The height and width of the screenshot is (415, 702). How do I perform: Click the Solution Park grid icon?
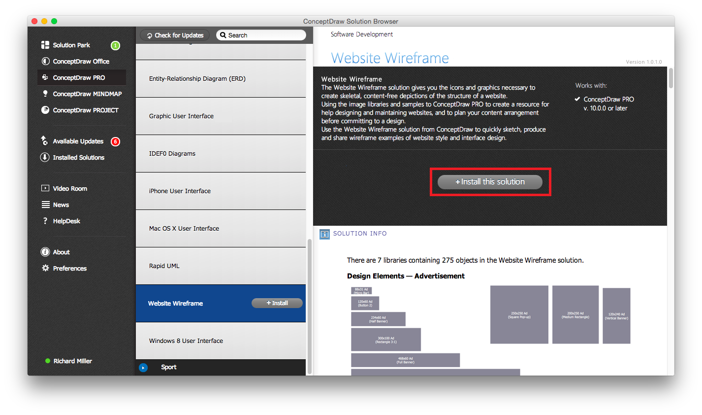pos(45,45)
